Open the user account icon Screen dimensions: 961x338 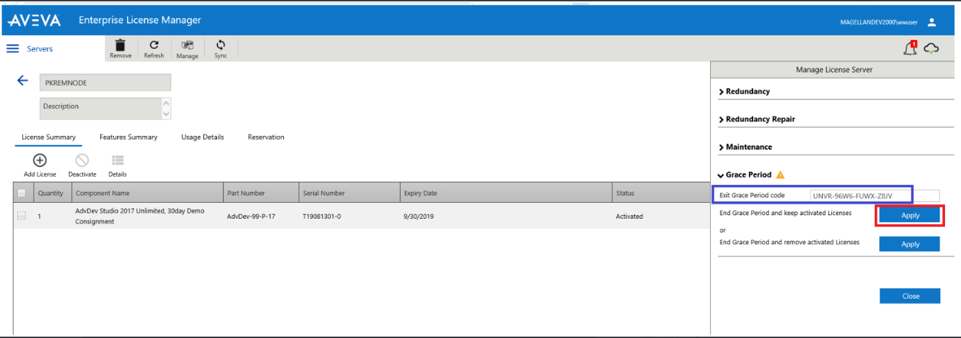pos(931,22)
